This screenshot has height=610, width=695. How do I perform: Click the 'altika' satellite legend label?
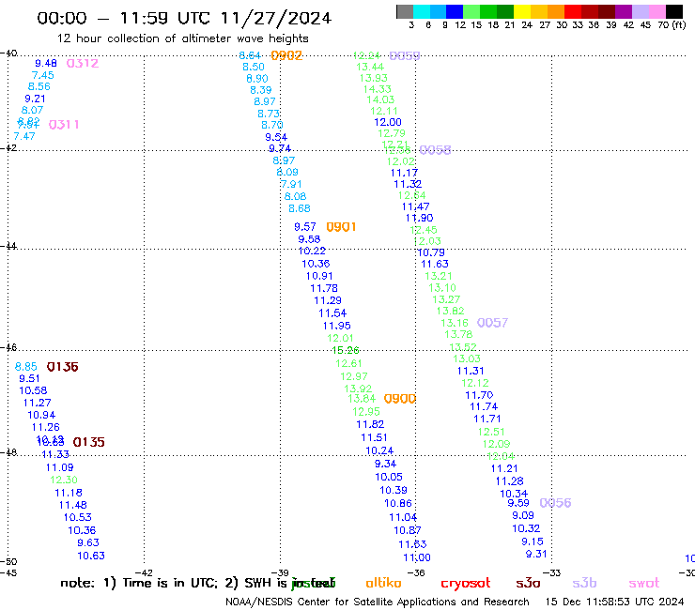383,583
